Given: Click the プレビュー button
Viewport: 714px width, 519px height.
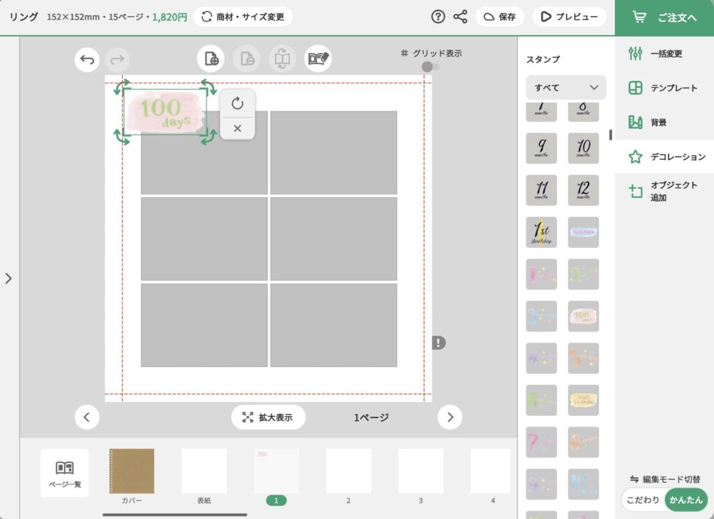Looking at the screenshot, I should point(569,16).
